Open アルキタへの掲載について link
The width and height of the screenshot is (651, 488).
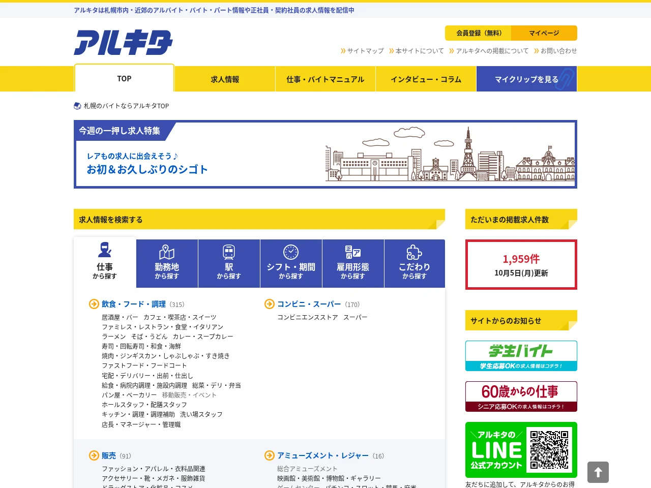pyautogui.click(x=489, y=51)
